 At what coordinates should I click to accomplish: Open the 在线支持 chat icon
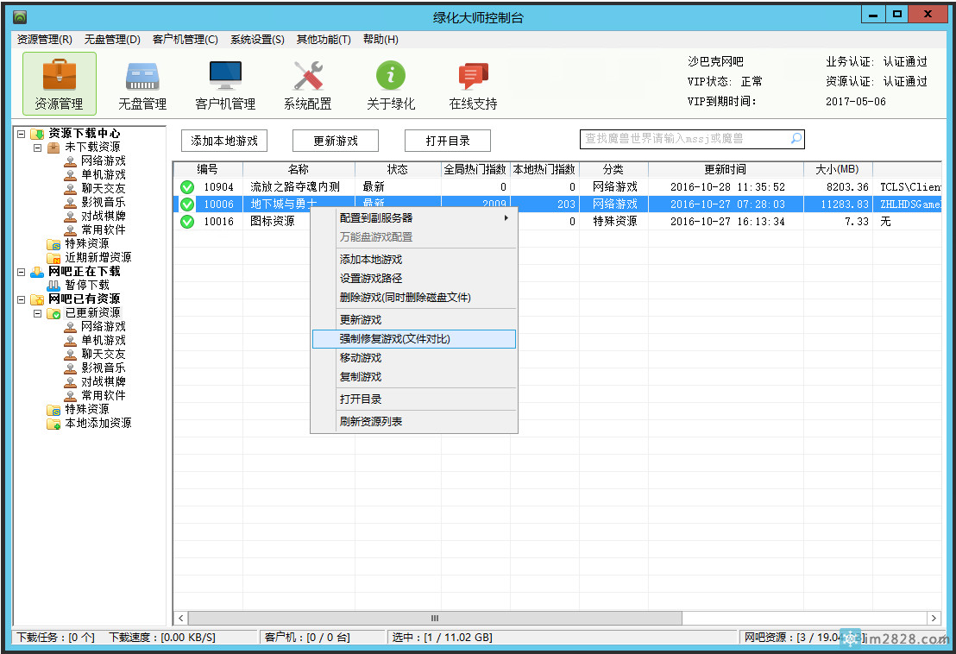473,84
